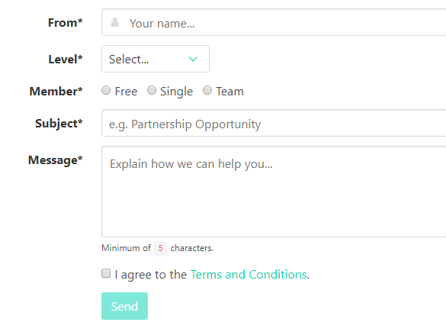Click the Subject* field label
The height and width of the screenshot is (332, 446).
pyautogui.click(x=59, y=124)
